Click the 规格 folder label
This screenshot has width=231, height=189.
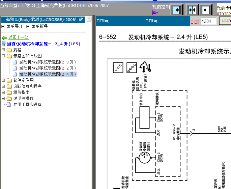18,50
